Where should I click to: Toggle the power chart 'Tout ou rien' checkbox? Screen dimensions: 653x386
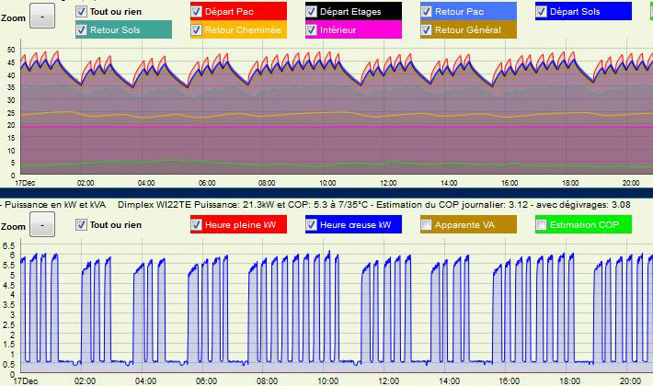coord(82,224)
